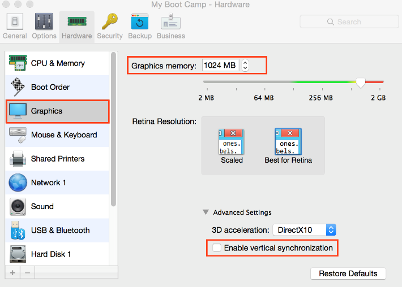Open the Business tab
This screenshot has width=402, height=287.
click(x=170, y=26)
